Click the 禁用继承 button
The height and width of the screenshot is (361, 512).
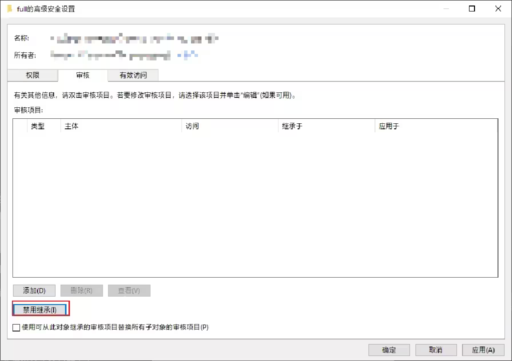pos(40,309)
